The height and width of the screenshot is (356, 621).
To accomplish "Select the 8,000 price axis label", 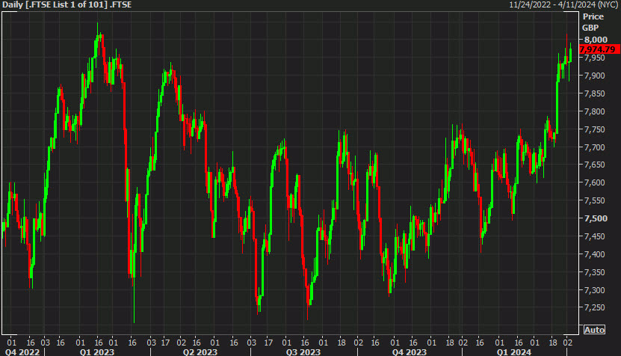I will click(596, 40).
